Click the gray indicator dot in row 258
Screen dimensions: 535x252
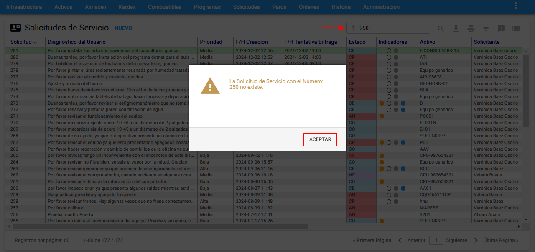396,202
